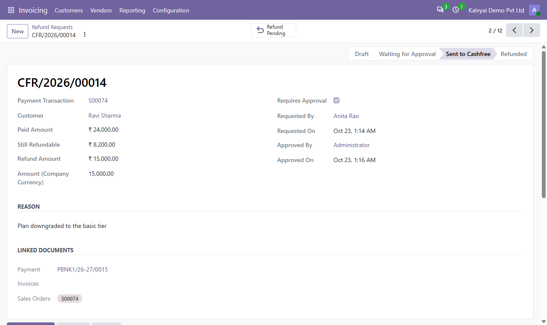The height and width of the screenshot is (325, 547).
Task: Go back to Refund Requests breadcrumb
Action: point(52,27)
